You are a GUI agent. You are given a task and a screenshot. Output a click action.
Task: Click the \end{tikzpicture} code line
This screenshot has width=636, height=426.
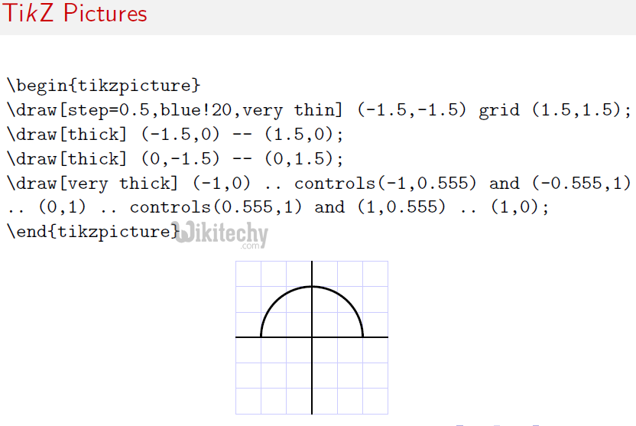(91, 231)
